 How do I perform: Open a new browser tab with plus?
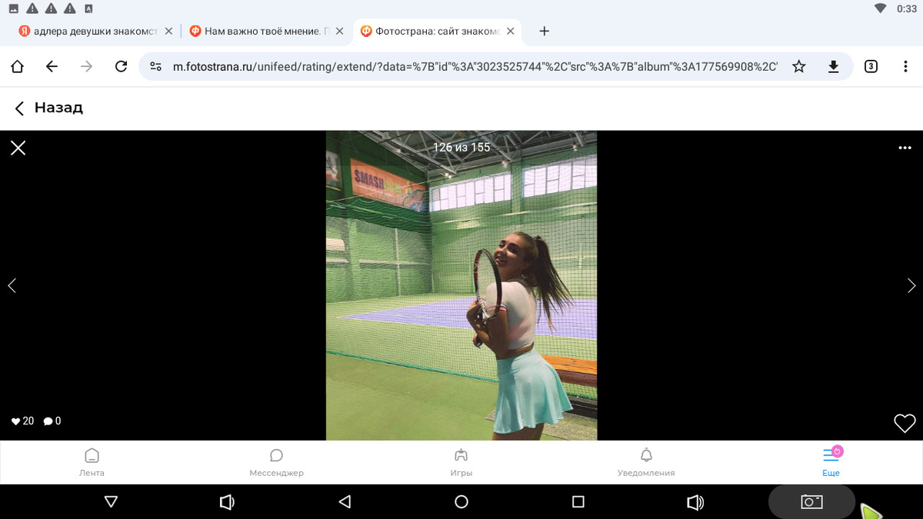tap(544, 32)
